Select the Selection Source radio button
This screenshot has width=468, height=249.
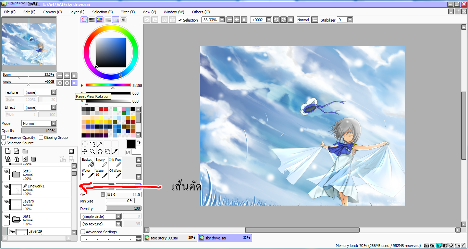(4, 143)
